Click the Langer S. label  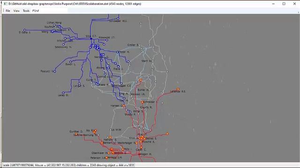click(79, 86)
